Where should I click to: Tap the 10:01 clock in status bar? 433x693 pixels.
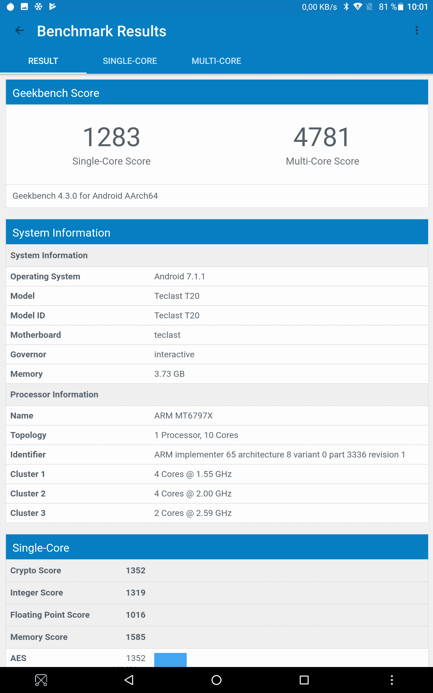[x=417, y=7]
